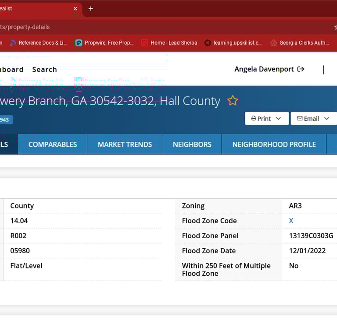This screenshot has width=337, height=329.
Task: Click the Flood Zone Panel label
Action: (x=210, y=236)
